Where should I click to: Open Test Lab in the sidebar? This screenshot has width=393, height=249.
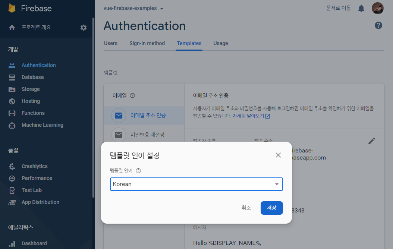(x=32, y=190)
